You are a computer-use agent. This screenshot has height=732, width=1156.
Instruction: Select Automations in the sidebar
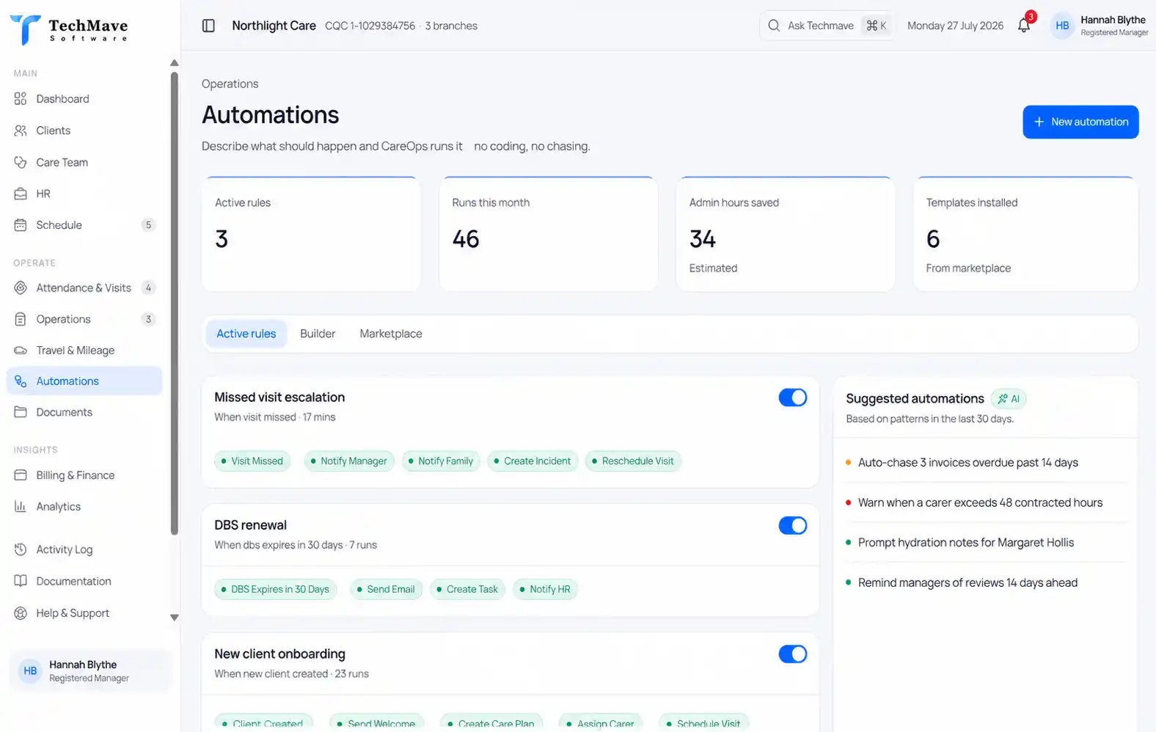pyautogui.click(x=84, y=381)
